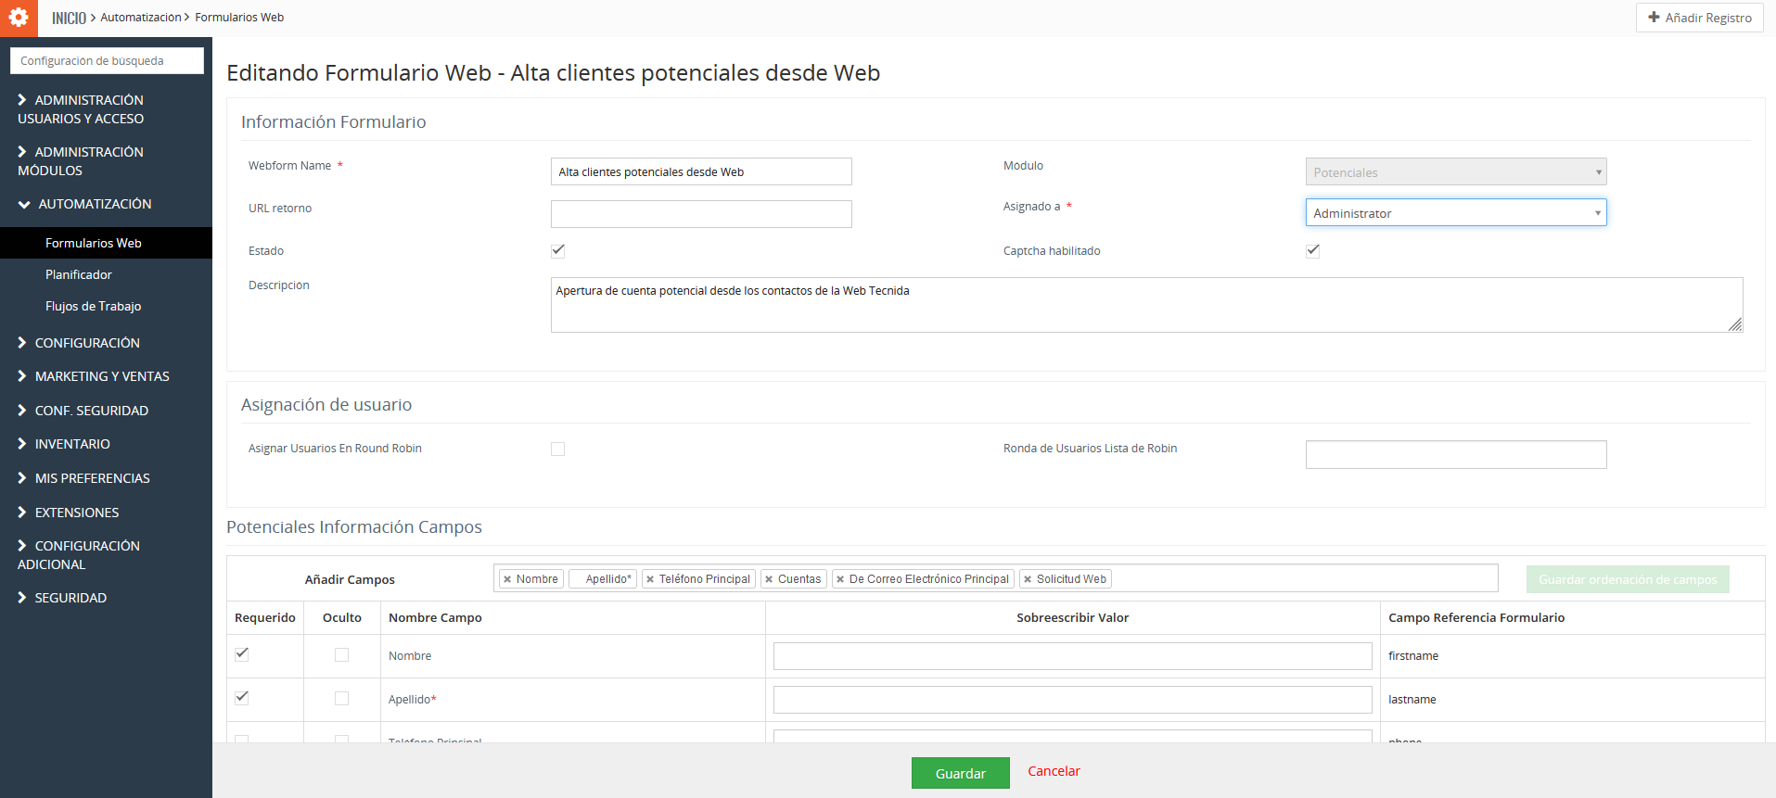Click the Webform Name input field

(x=701, y=171)
